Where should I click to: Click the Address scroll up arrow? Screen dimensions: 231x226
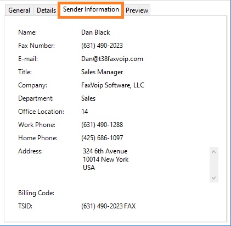tap(214, 152)
